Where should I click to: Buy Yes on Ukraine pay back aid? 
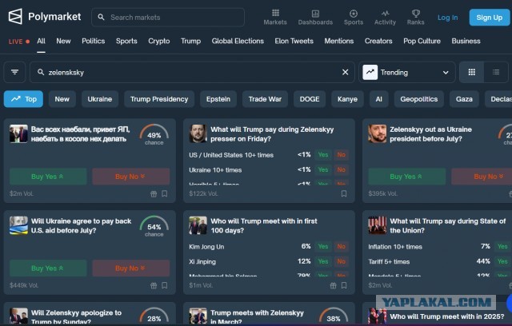[x=48, y=268]
